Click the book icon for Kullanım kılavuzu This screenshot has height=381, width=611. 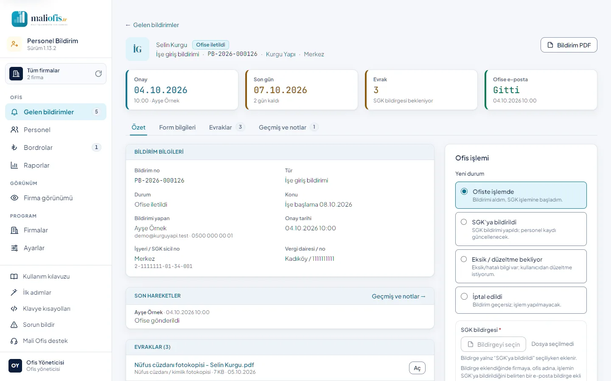pyautogui.click(x=14, y=276)
